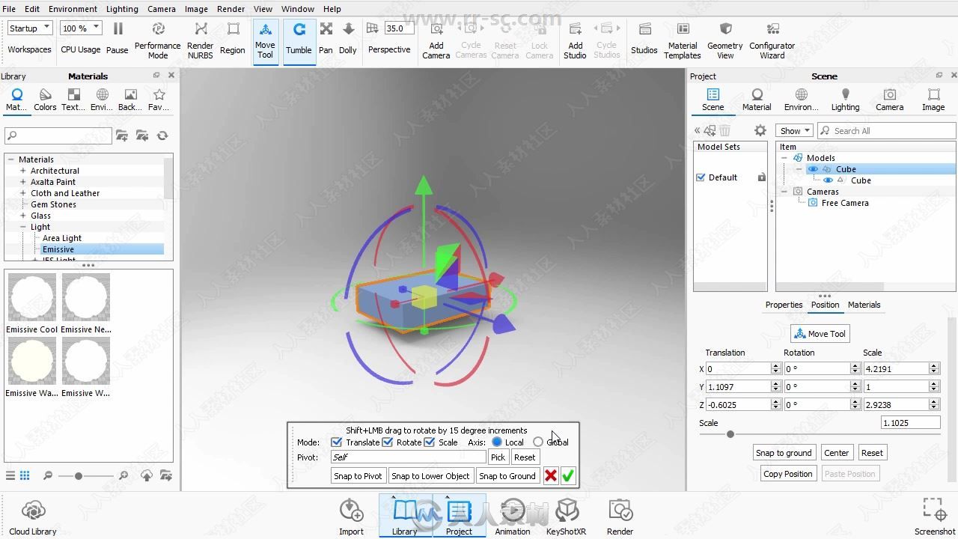Open the Show filter dropdown
The height and width of the screenshot is (539, 958).
(x=794, y=130)
